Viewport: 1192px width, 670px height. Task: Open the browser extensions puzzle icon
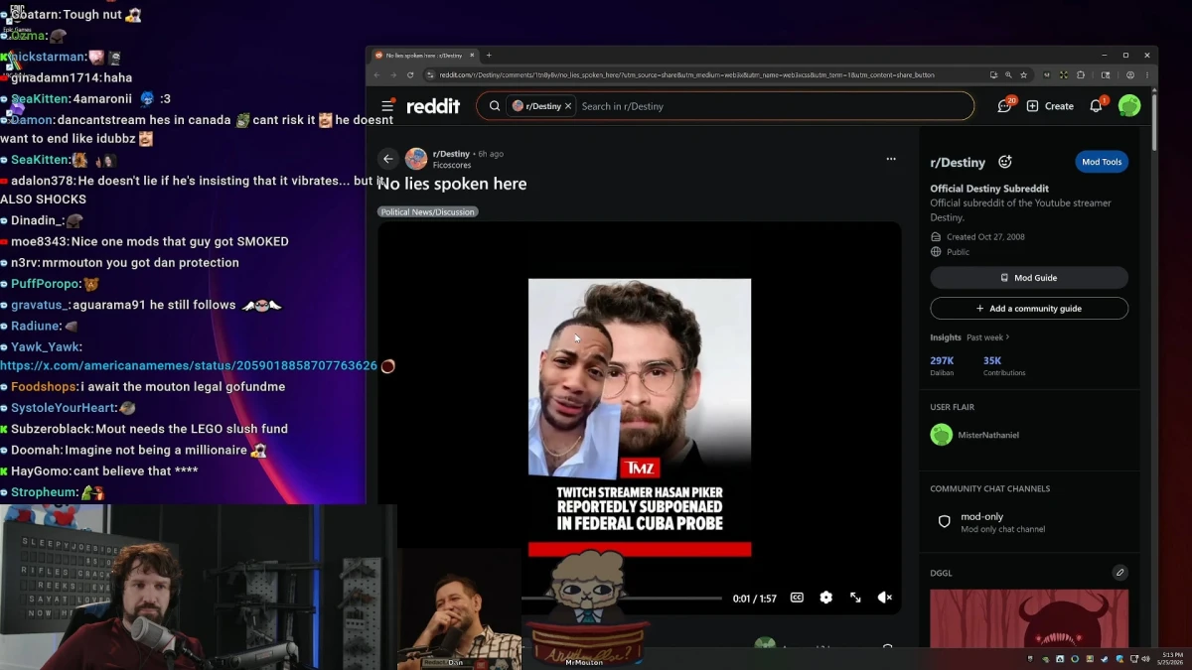tap(1081, 74)
